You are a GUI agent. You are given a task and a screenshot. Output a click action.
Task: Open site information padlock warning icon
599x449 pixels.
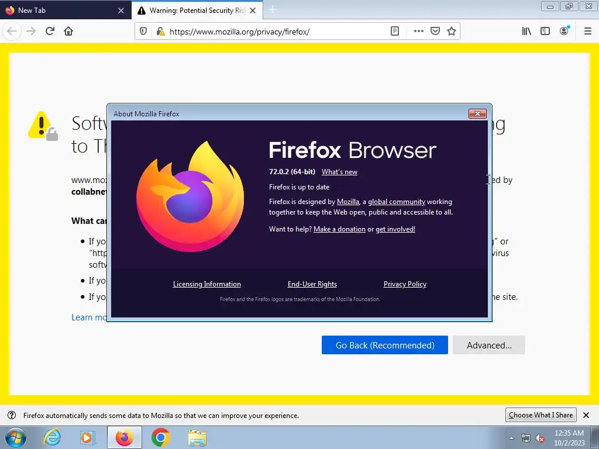click(x=160, y=32)
